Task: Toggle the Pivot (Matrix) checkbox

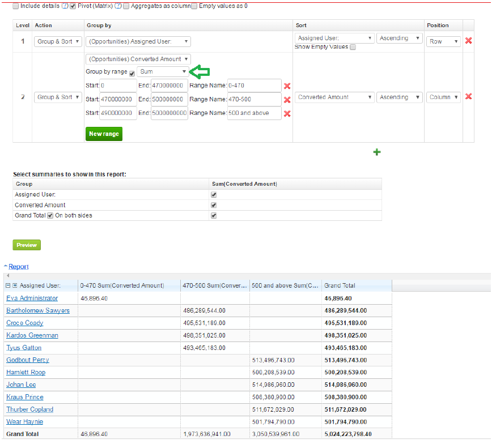Action: (73, 6)
